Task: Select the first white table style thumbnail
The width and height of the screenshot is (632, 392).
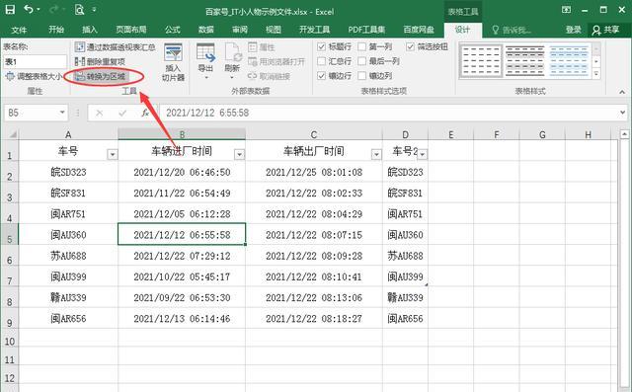Action: (481, 61)
